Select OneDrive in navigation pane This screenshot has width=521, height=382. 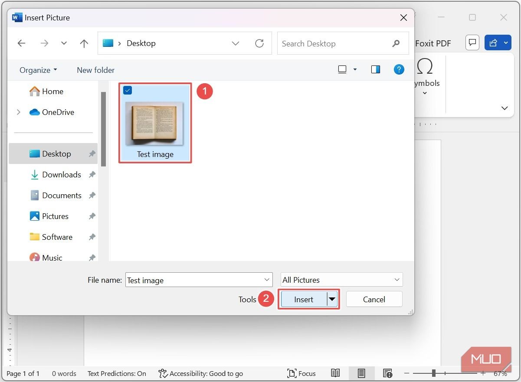pyautogui.click(x=52, y=112)
